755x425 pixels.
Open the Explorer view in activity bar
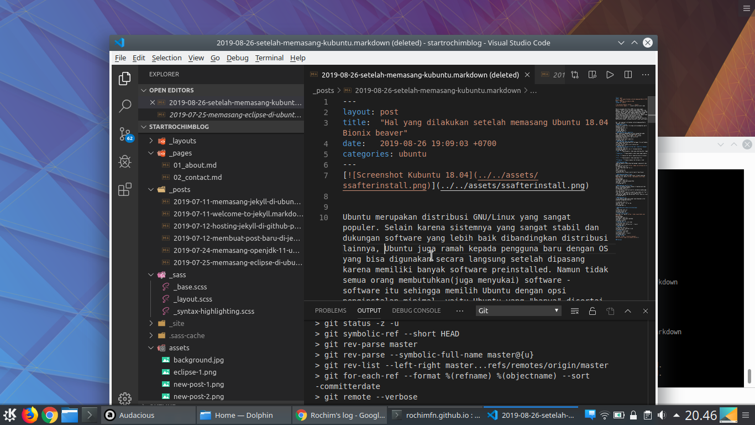[x=125, y=79]
